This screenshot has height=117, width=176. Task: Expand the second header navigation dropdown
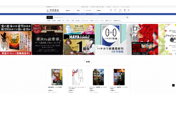coord(79,11)
